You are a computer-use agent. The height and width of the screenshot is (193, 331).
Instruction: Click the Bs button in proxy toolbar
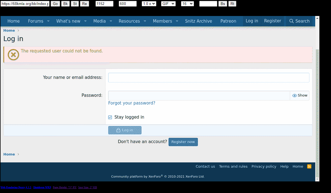click(x=223, y=4)
